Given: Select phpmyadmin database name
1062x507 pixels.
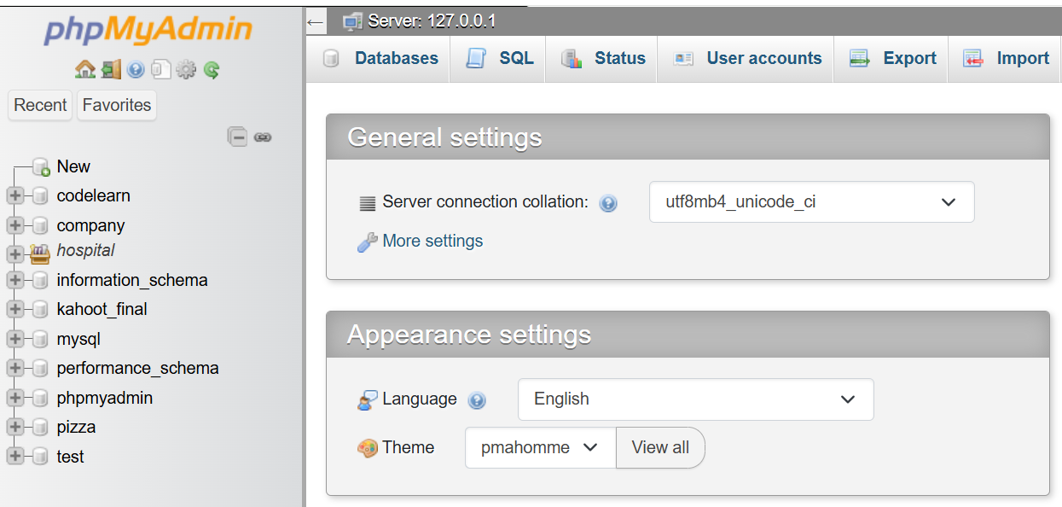Looking at the screenshot, I should click(105, 399).
